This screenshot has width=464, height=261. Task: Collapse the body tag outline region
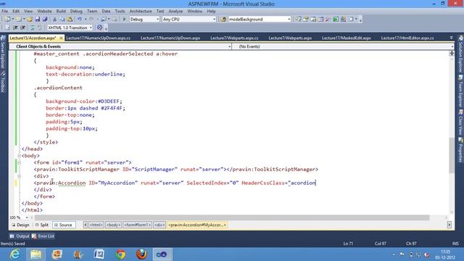click(x=19, y=156)
